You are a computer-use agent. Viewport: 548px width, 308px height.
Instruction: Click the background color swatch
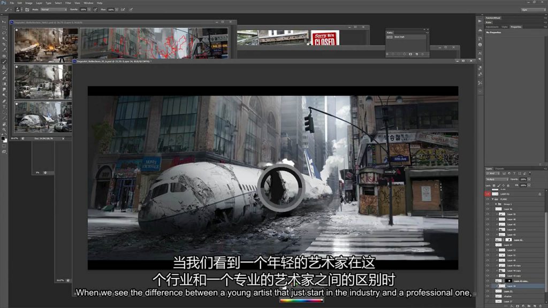5,141
